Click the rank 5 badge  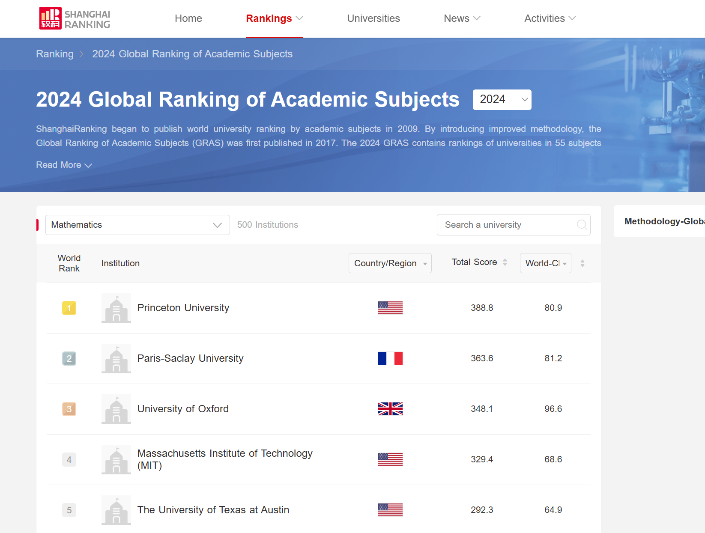click(x=69, y=510)
